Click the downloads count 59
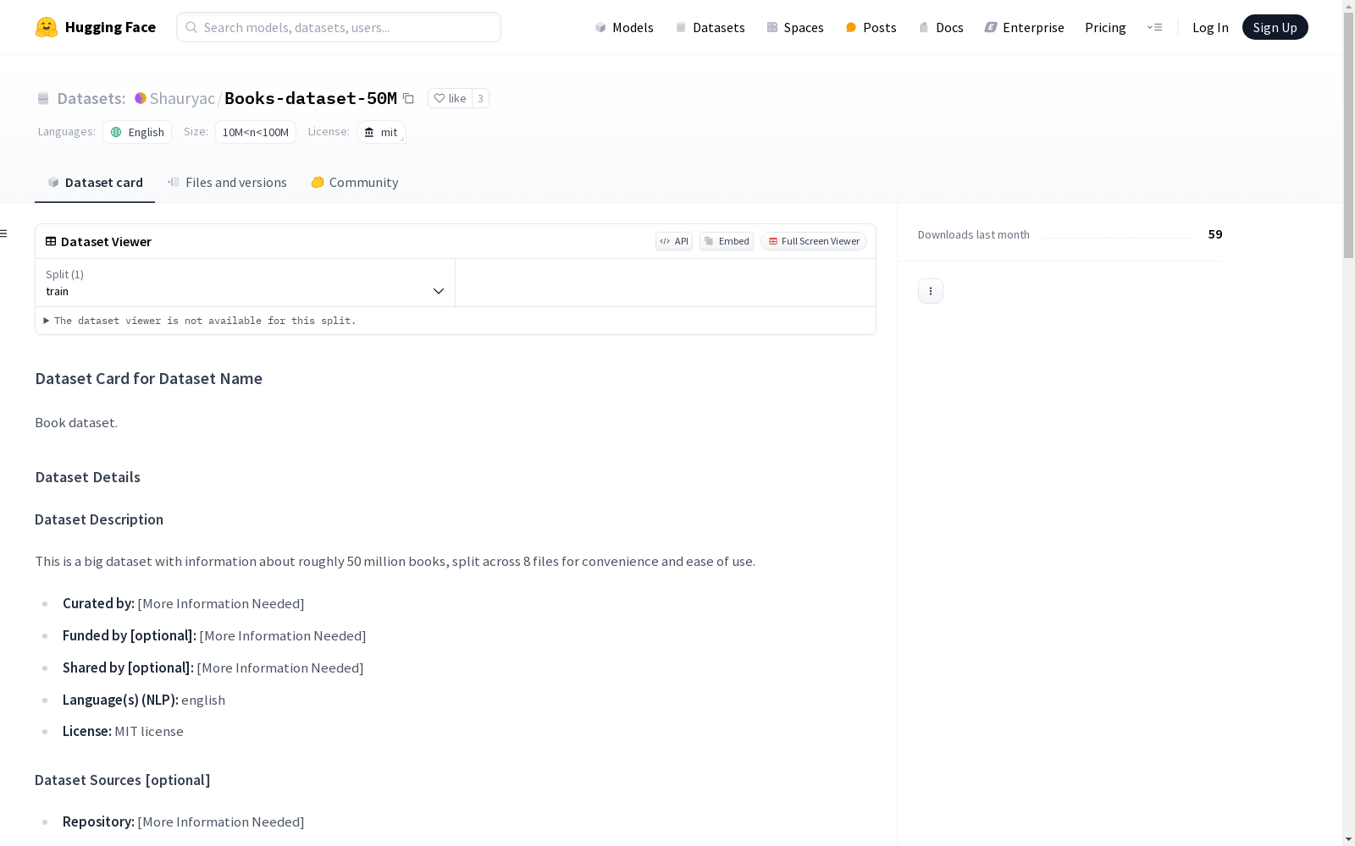This screenshot has height=846, width=1355. coord(1215,234)
